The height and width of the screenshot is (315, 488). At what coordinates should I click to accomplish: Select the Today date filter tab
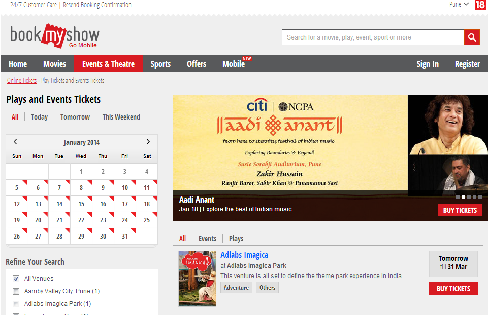pyautogui.click(x=39, y=117)
